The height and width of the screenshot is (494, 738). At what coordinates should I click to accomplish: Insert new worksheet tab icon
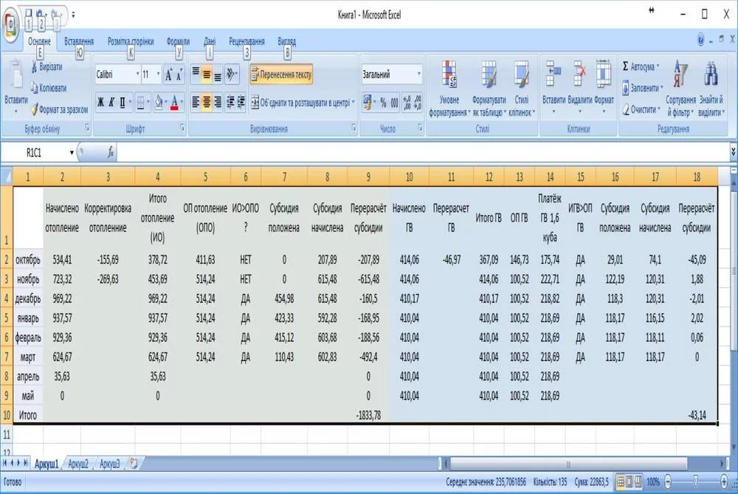tap(134, 464)
